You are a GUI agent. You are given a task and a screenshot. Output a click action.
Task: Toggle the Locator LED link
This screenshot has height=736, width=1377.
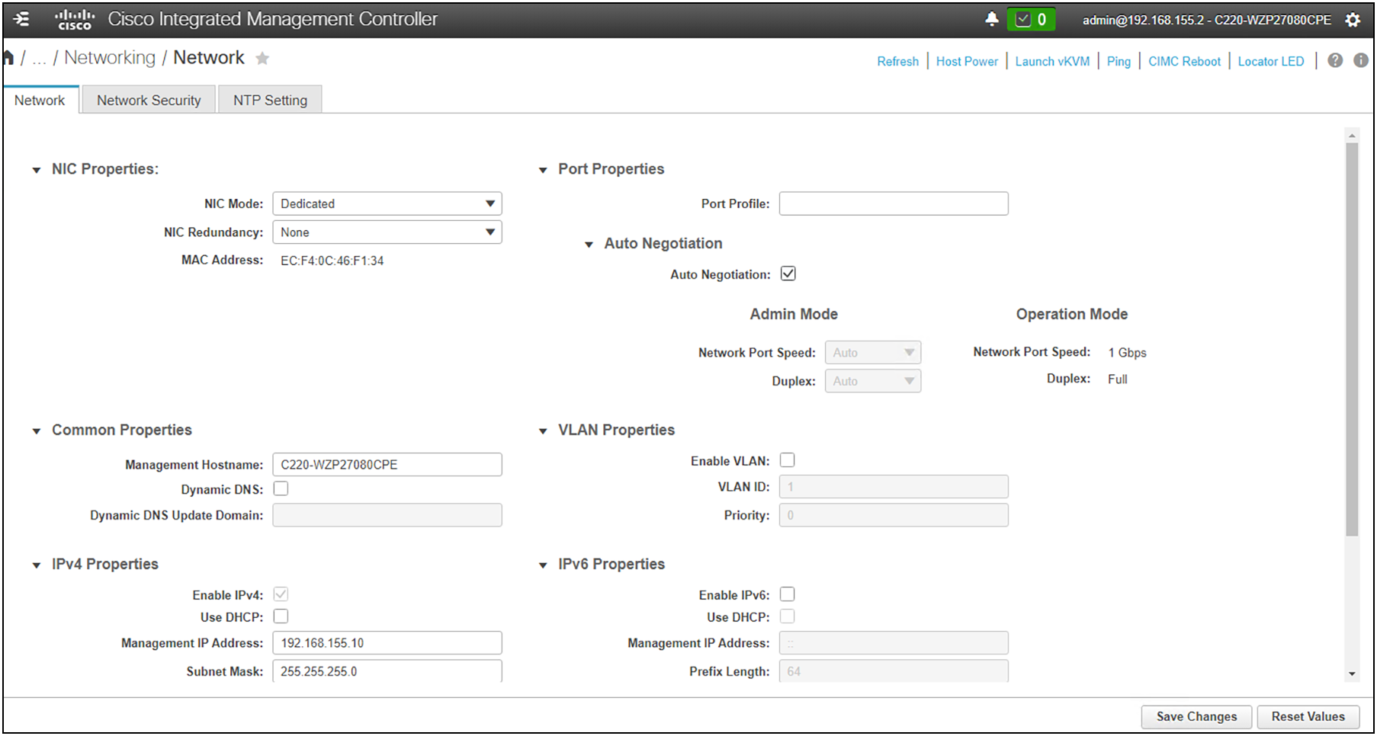[x=1271, y=61]
